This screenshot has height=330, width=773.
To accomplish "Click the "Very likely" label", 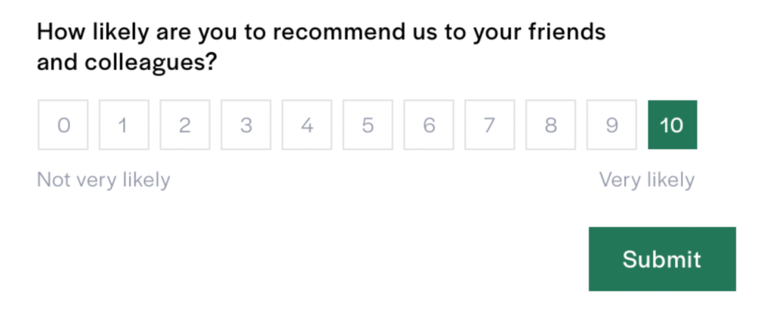I will tap(647, 181).
